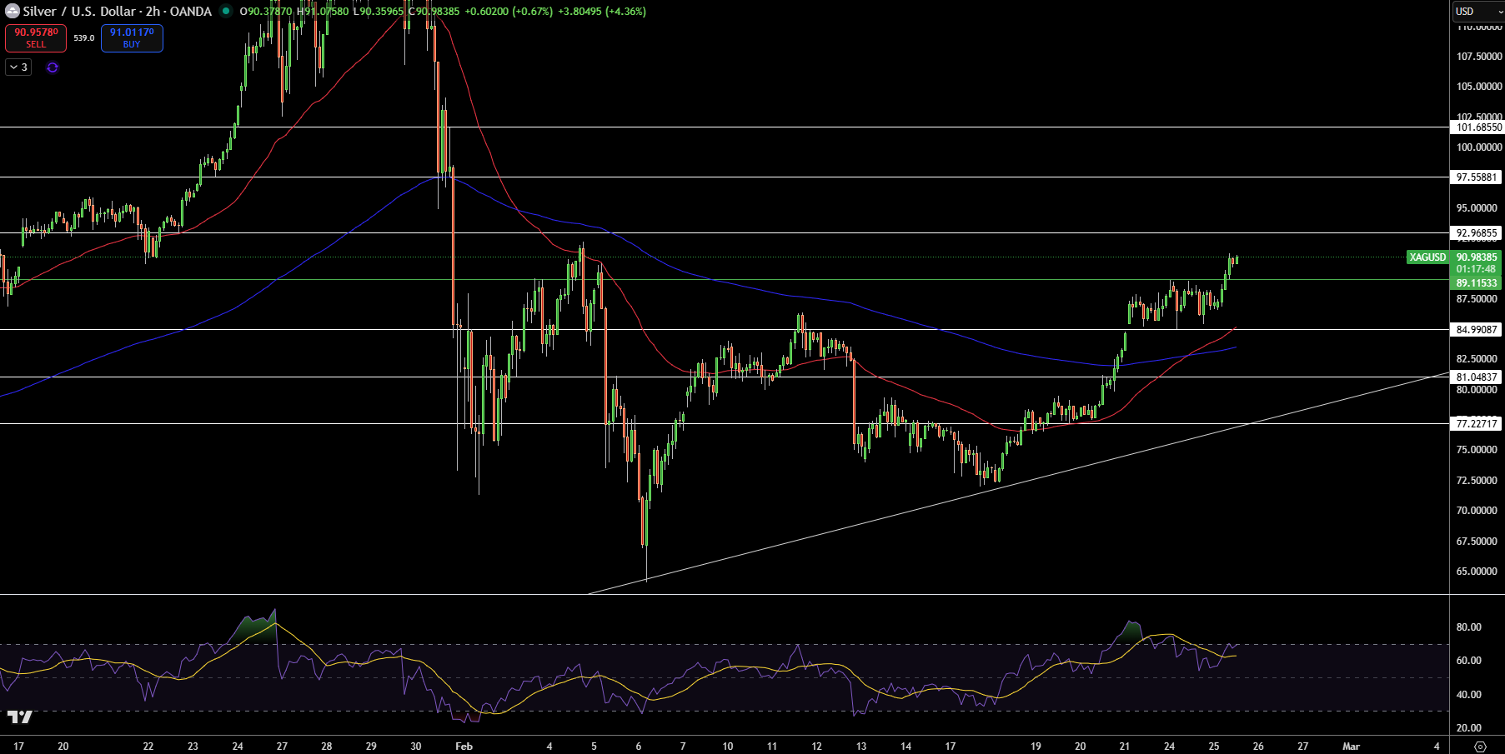Click the 89.11533 green price label
This screenshot has width=1505, height=754.
(x=1477, y=283)
